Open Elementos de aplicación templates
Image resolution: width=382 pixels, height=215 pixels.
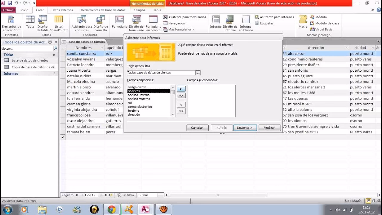(11, 24)
